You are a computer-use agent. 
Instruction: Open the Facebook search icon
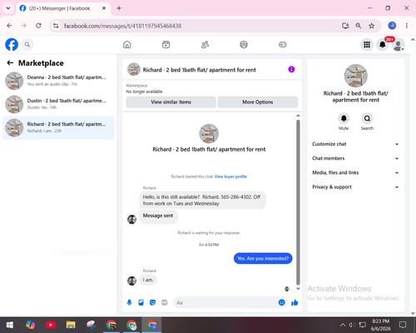click(x=27, y=44)
